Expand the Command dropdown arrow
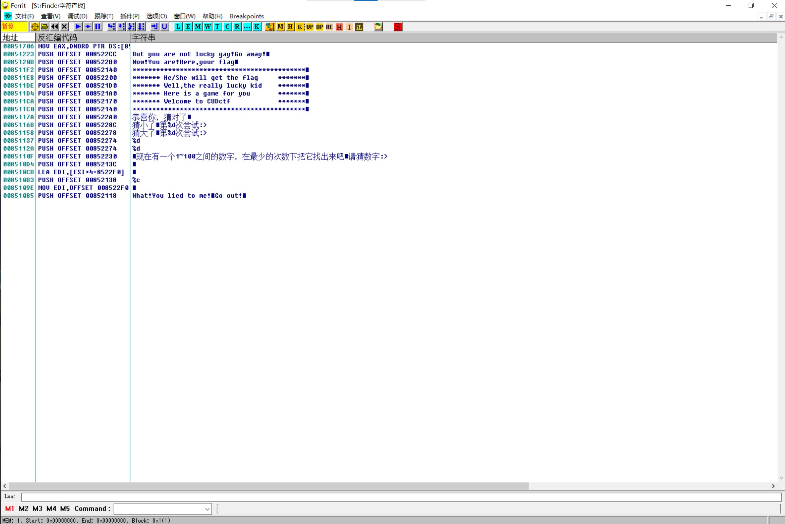The width and height of the screenshot is (785, 524). pyautogui.click(x=207, y=509)
